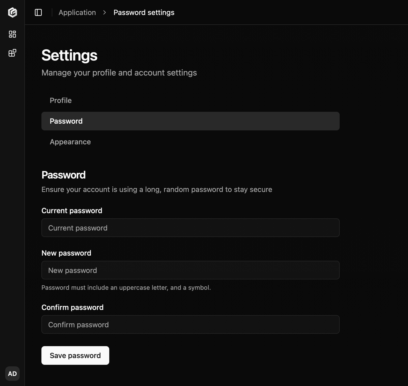Click the 'Current password' field label
408x386 pixels.
72,211
